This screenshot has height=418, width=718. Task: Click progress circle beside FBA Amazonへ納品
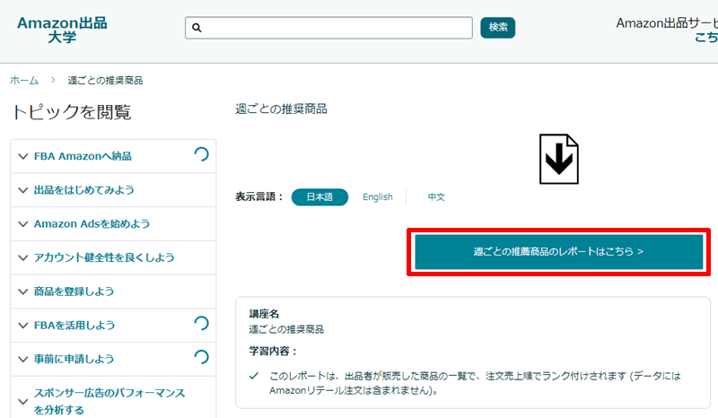pyautogui.click(x=201, y=155)
